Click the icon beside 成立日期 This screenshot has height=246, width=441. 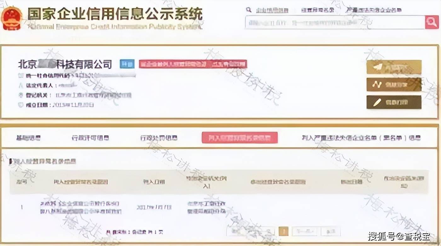21,105
